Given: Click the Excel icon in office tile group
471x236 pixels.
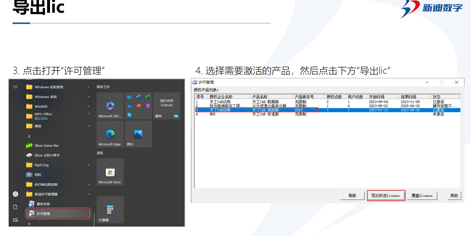Looking at the screenshot, I should click(148, 97).
